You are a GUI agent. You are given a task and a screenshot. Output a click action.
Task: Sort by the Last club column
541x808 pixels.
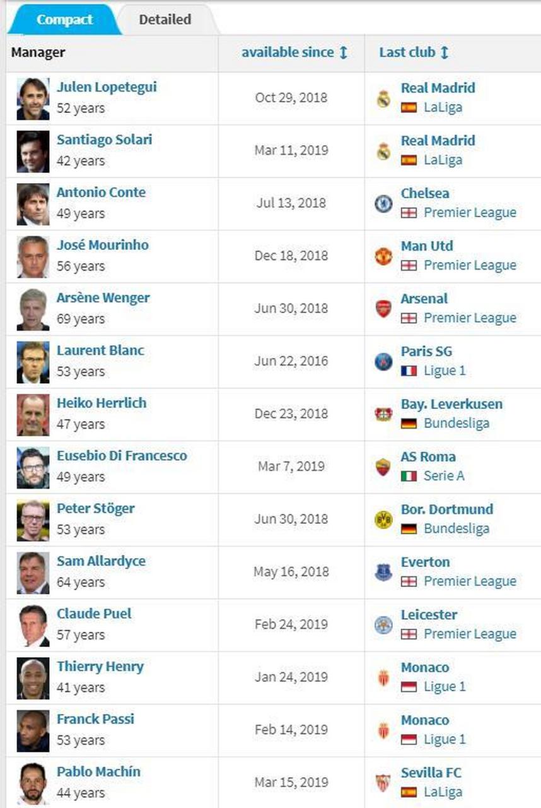click(x=414, y=52)
